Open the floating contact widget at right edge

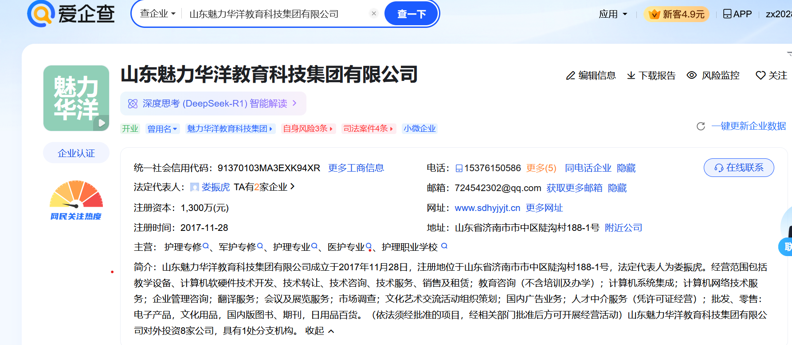tap(786, 246)
